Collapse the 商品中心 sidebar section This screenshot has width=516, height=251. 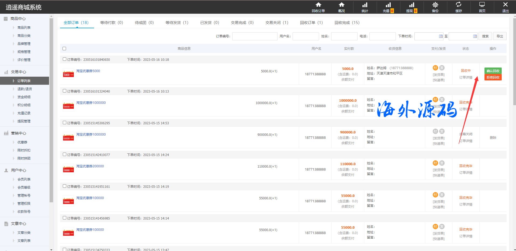(18, 19)
